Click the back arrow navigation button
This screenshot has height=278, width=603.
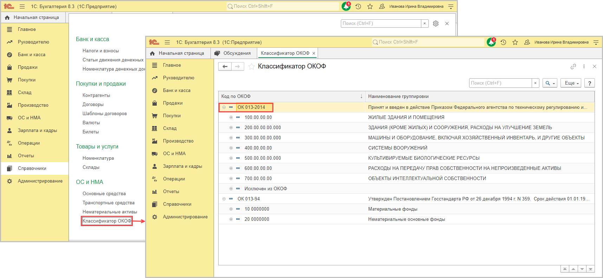(x=225, y=66)
